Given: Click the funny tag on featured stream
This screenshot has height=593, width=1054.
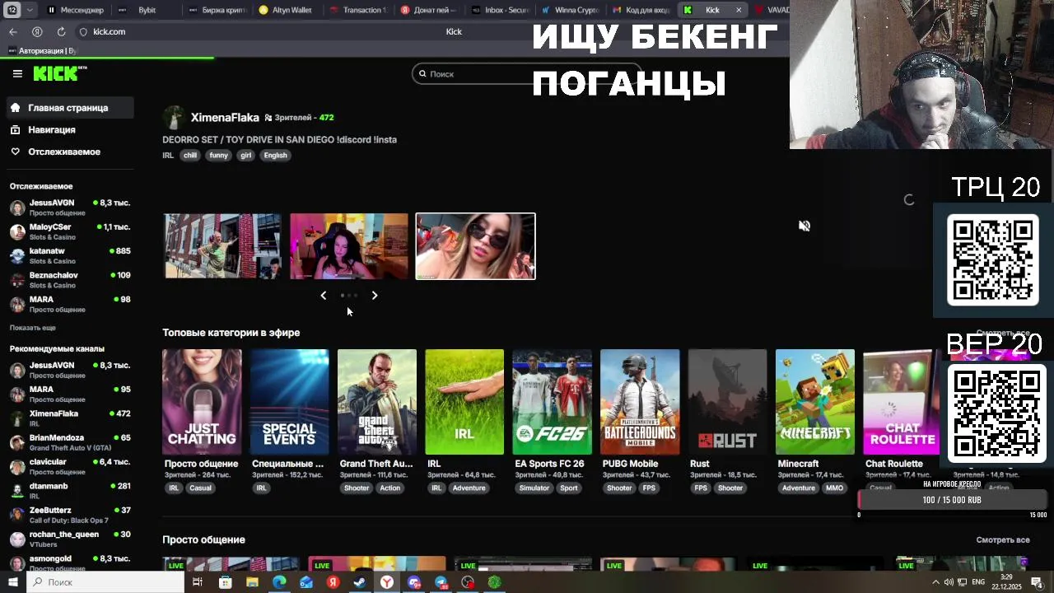Looking at the screenshot, I should pyautogui.click(x=218, y=155).
